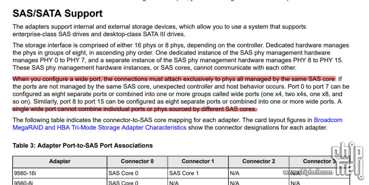
Task: Click the www.chiphell.com watermark text
Action: 308,172
